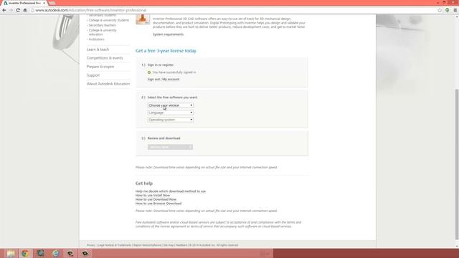Click the Inventor product thumbnail image
This screenshot has height=258, width=459.
(x=143, y=19)
